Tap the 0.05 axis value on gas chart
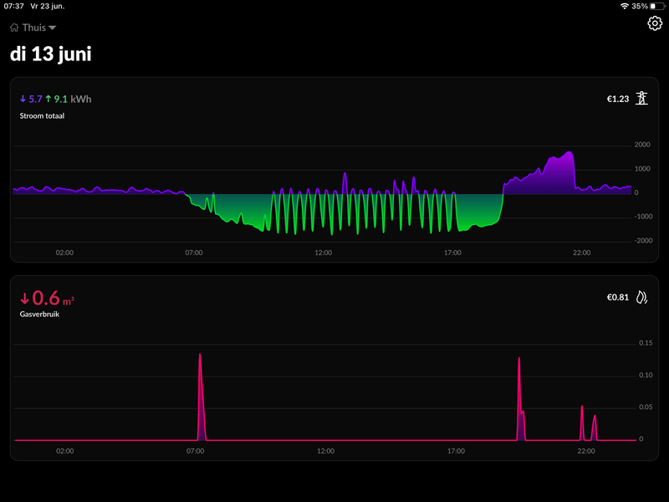 [x=646, y=407]
